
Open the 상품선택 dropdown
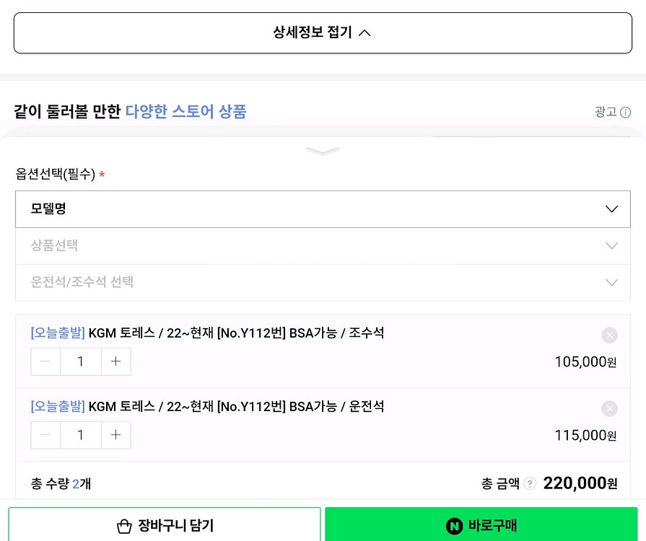(x=323, y=246)
